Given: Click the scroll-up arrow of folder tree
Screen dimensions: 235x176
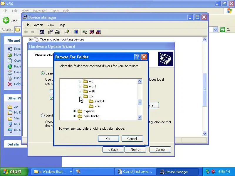Looking at the screenshot, I should pos(140,81).
